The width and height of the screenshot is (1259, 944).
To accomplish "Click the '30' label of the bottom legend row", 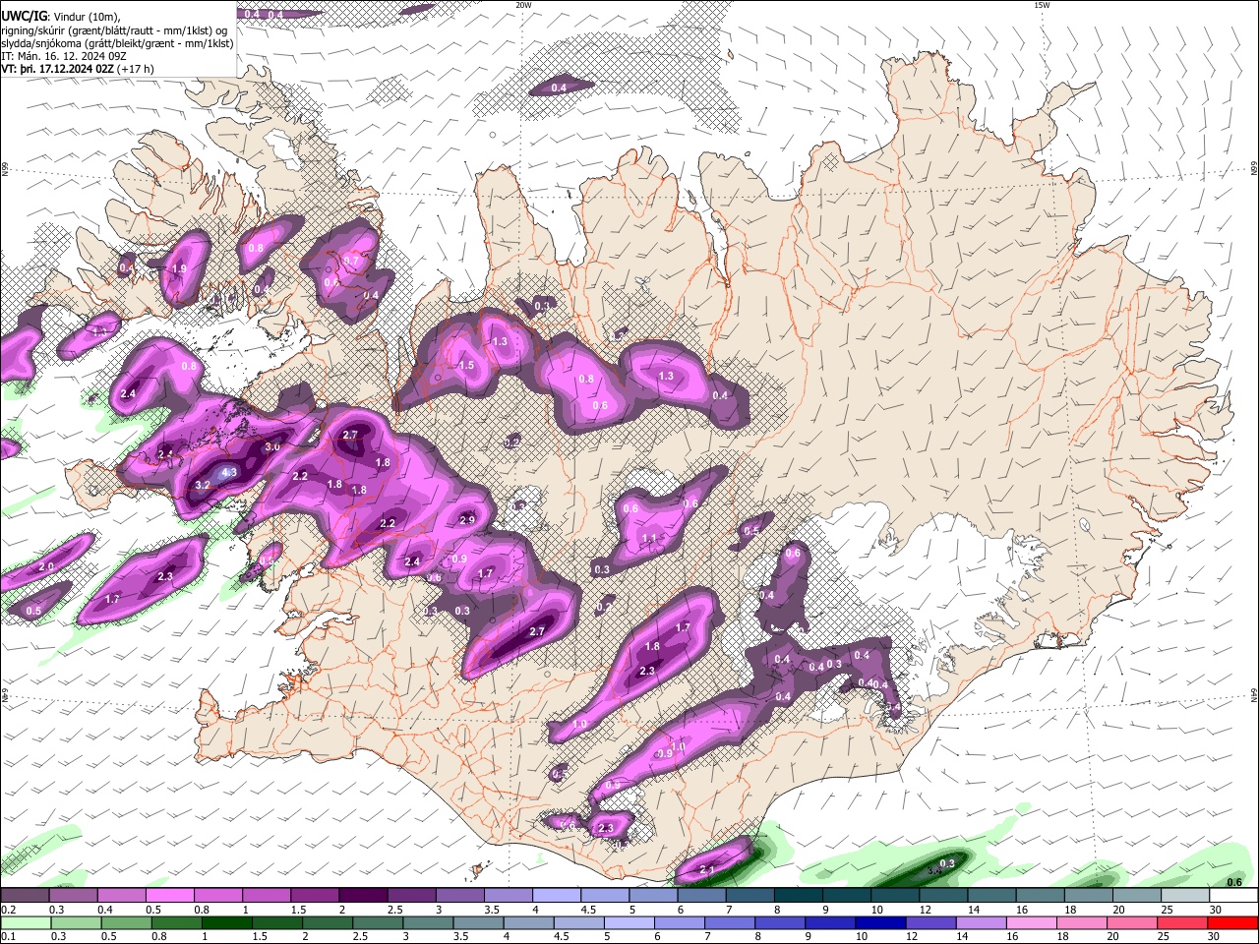I will pyautogui.click(x=1216, y=936).
